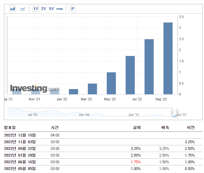Click the 발표일 column header

pyautogui.click(x=10, y=127)
